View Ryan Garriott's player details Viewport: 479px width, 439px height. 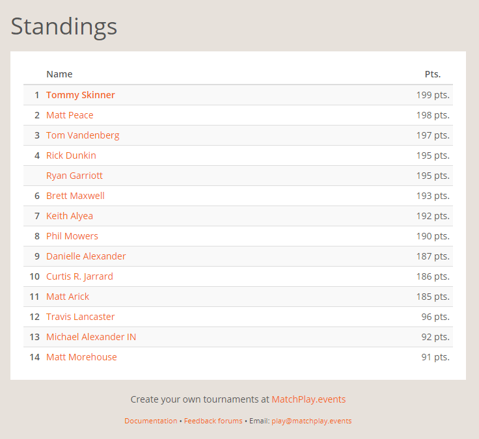click(x=74, y=176)
